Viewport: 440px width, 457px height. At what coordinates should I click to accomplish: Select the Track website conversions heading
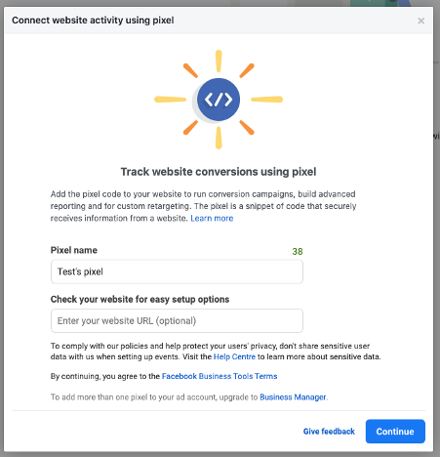click(219, 172)
